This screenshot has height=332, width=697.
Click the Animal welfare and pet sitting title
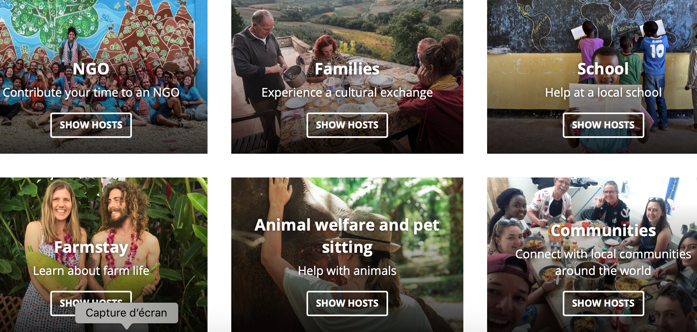[347, 236]
